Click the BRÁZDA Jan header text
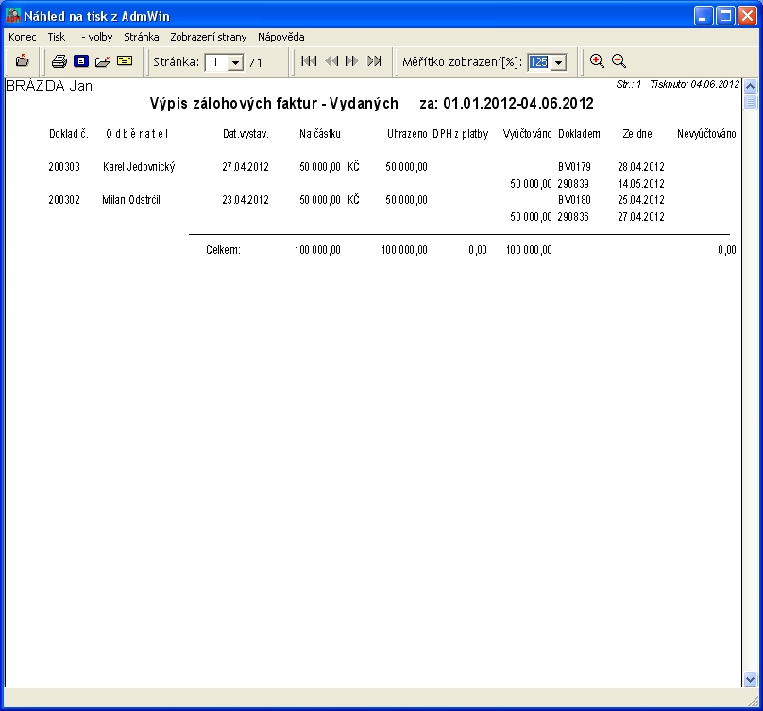 click(49, 86)
